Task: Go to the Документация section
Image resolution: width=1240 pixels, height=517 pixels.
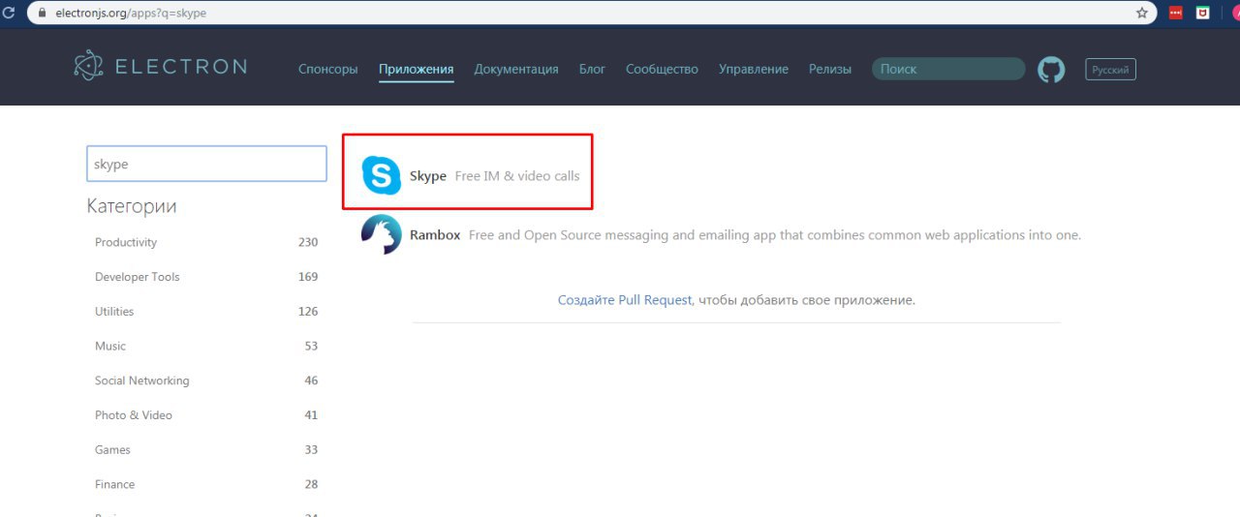Action: click(x=516, y=69)
